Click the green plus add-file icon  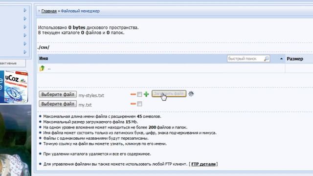click(x=146, y=94)
